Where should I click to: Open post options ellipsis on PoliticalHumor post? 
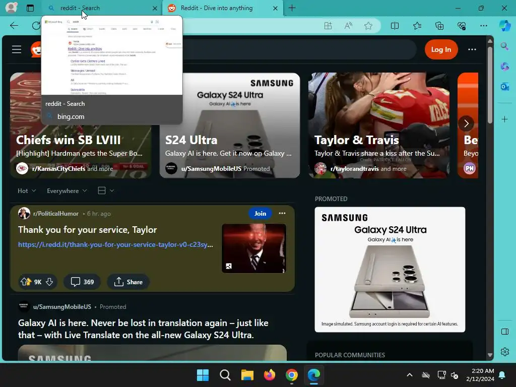pos(282,213)
